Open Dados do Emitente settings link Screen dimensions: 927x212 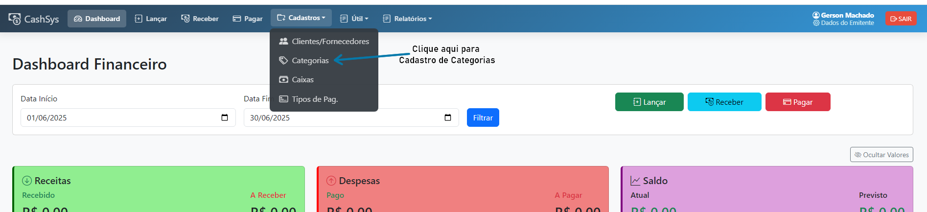click(x=844, y=23)
